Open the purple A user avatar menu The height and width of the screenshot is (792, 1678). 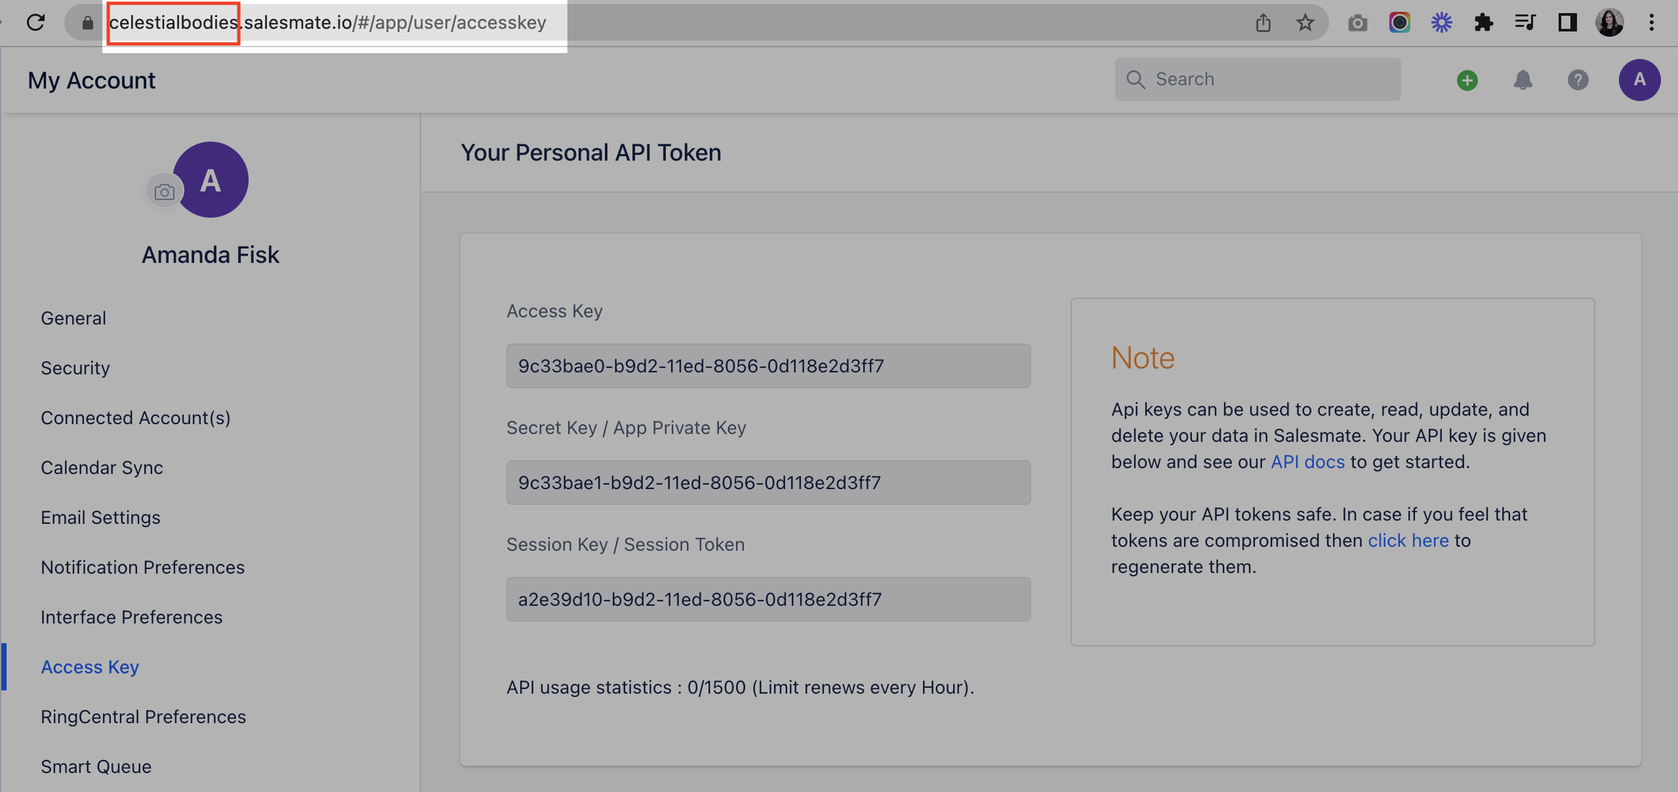1639,80
